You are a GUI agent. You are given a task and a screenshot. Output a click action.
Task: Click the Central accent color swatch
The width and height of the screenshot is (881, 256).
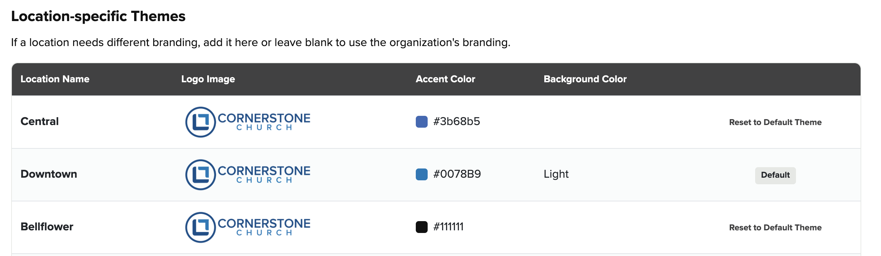[x=421, y=122]
